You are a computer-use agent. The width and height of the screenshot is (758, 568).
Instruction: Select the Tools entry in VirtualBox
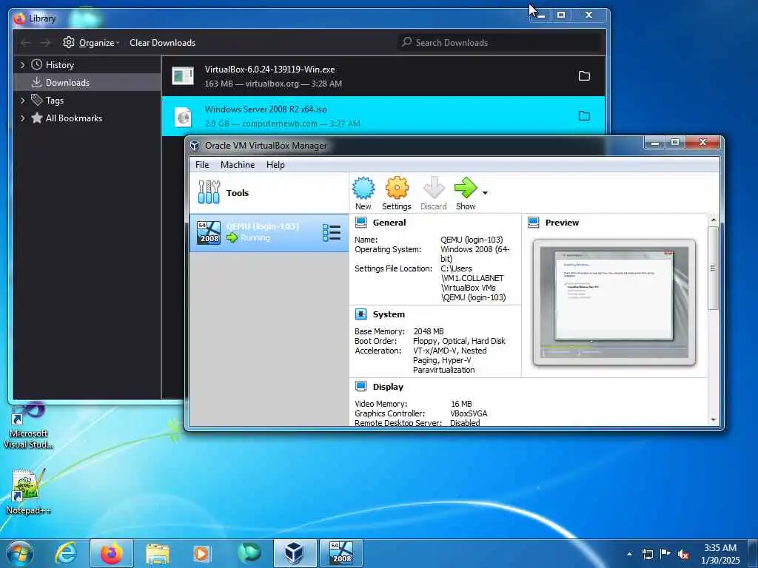coord(269,193)
